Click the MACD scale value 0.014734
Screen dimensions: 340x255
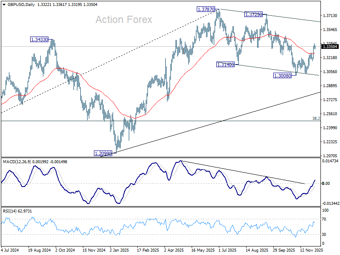point(330,161)
